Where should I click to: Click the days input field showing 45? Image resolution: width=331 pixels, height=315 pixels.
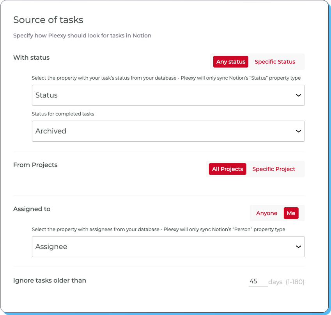(x=258, y=281)
